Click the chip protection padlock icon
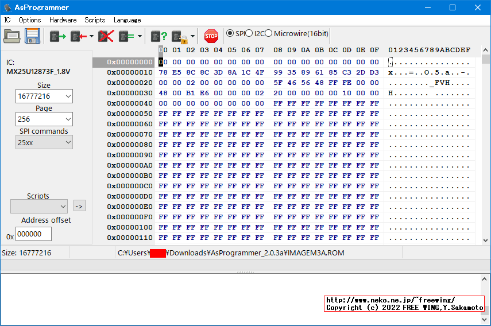The height and width of the screenshot is (326, 491). pyautogui.click(x=180, y=37)
